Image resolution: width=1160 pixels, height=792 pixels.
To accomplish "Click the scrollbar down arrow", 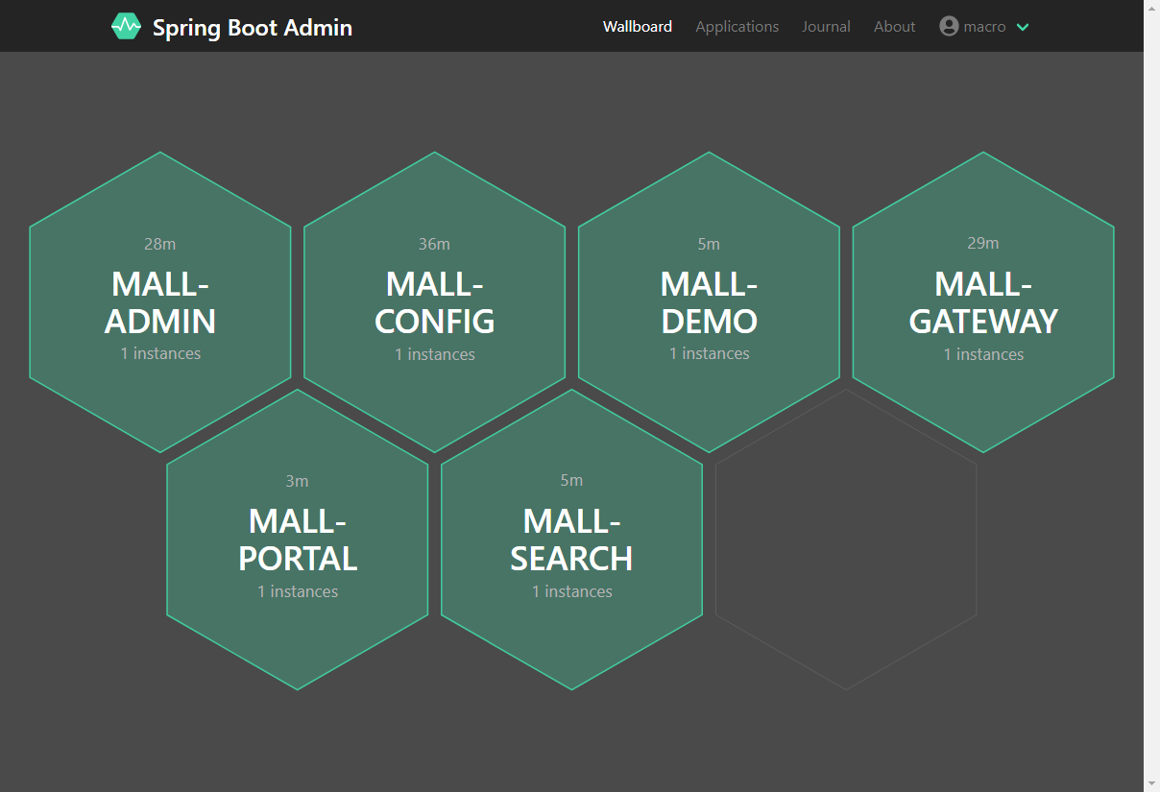I will pos(1151,782).
